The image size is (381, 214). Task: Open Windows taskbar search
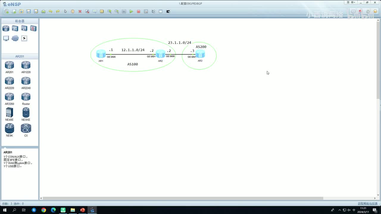(x=14, y=210)
